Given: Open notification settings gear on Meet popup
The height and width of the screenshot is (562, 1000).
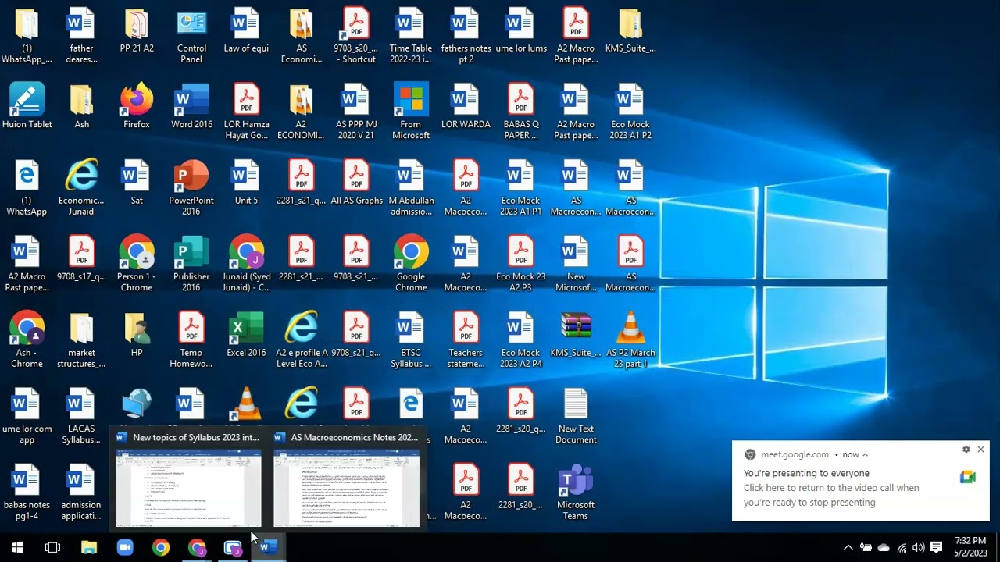Looking at the screenshot, I should pos(966,450).
